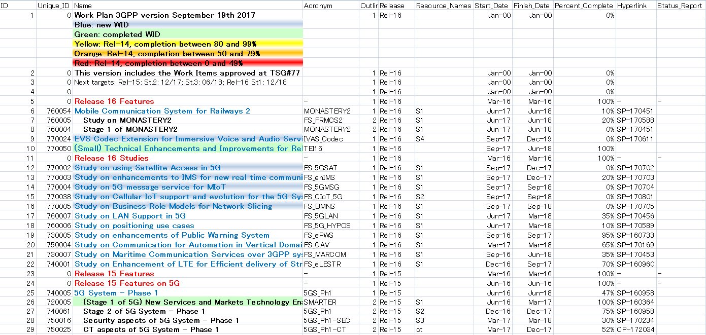Click the S4 resource name cell
706x335 pixels.
[x=444, y=139]
